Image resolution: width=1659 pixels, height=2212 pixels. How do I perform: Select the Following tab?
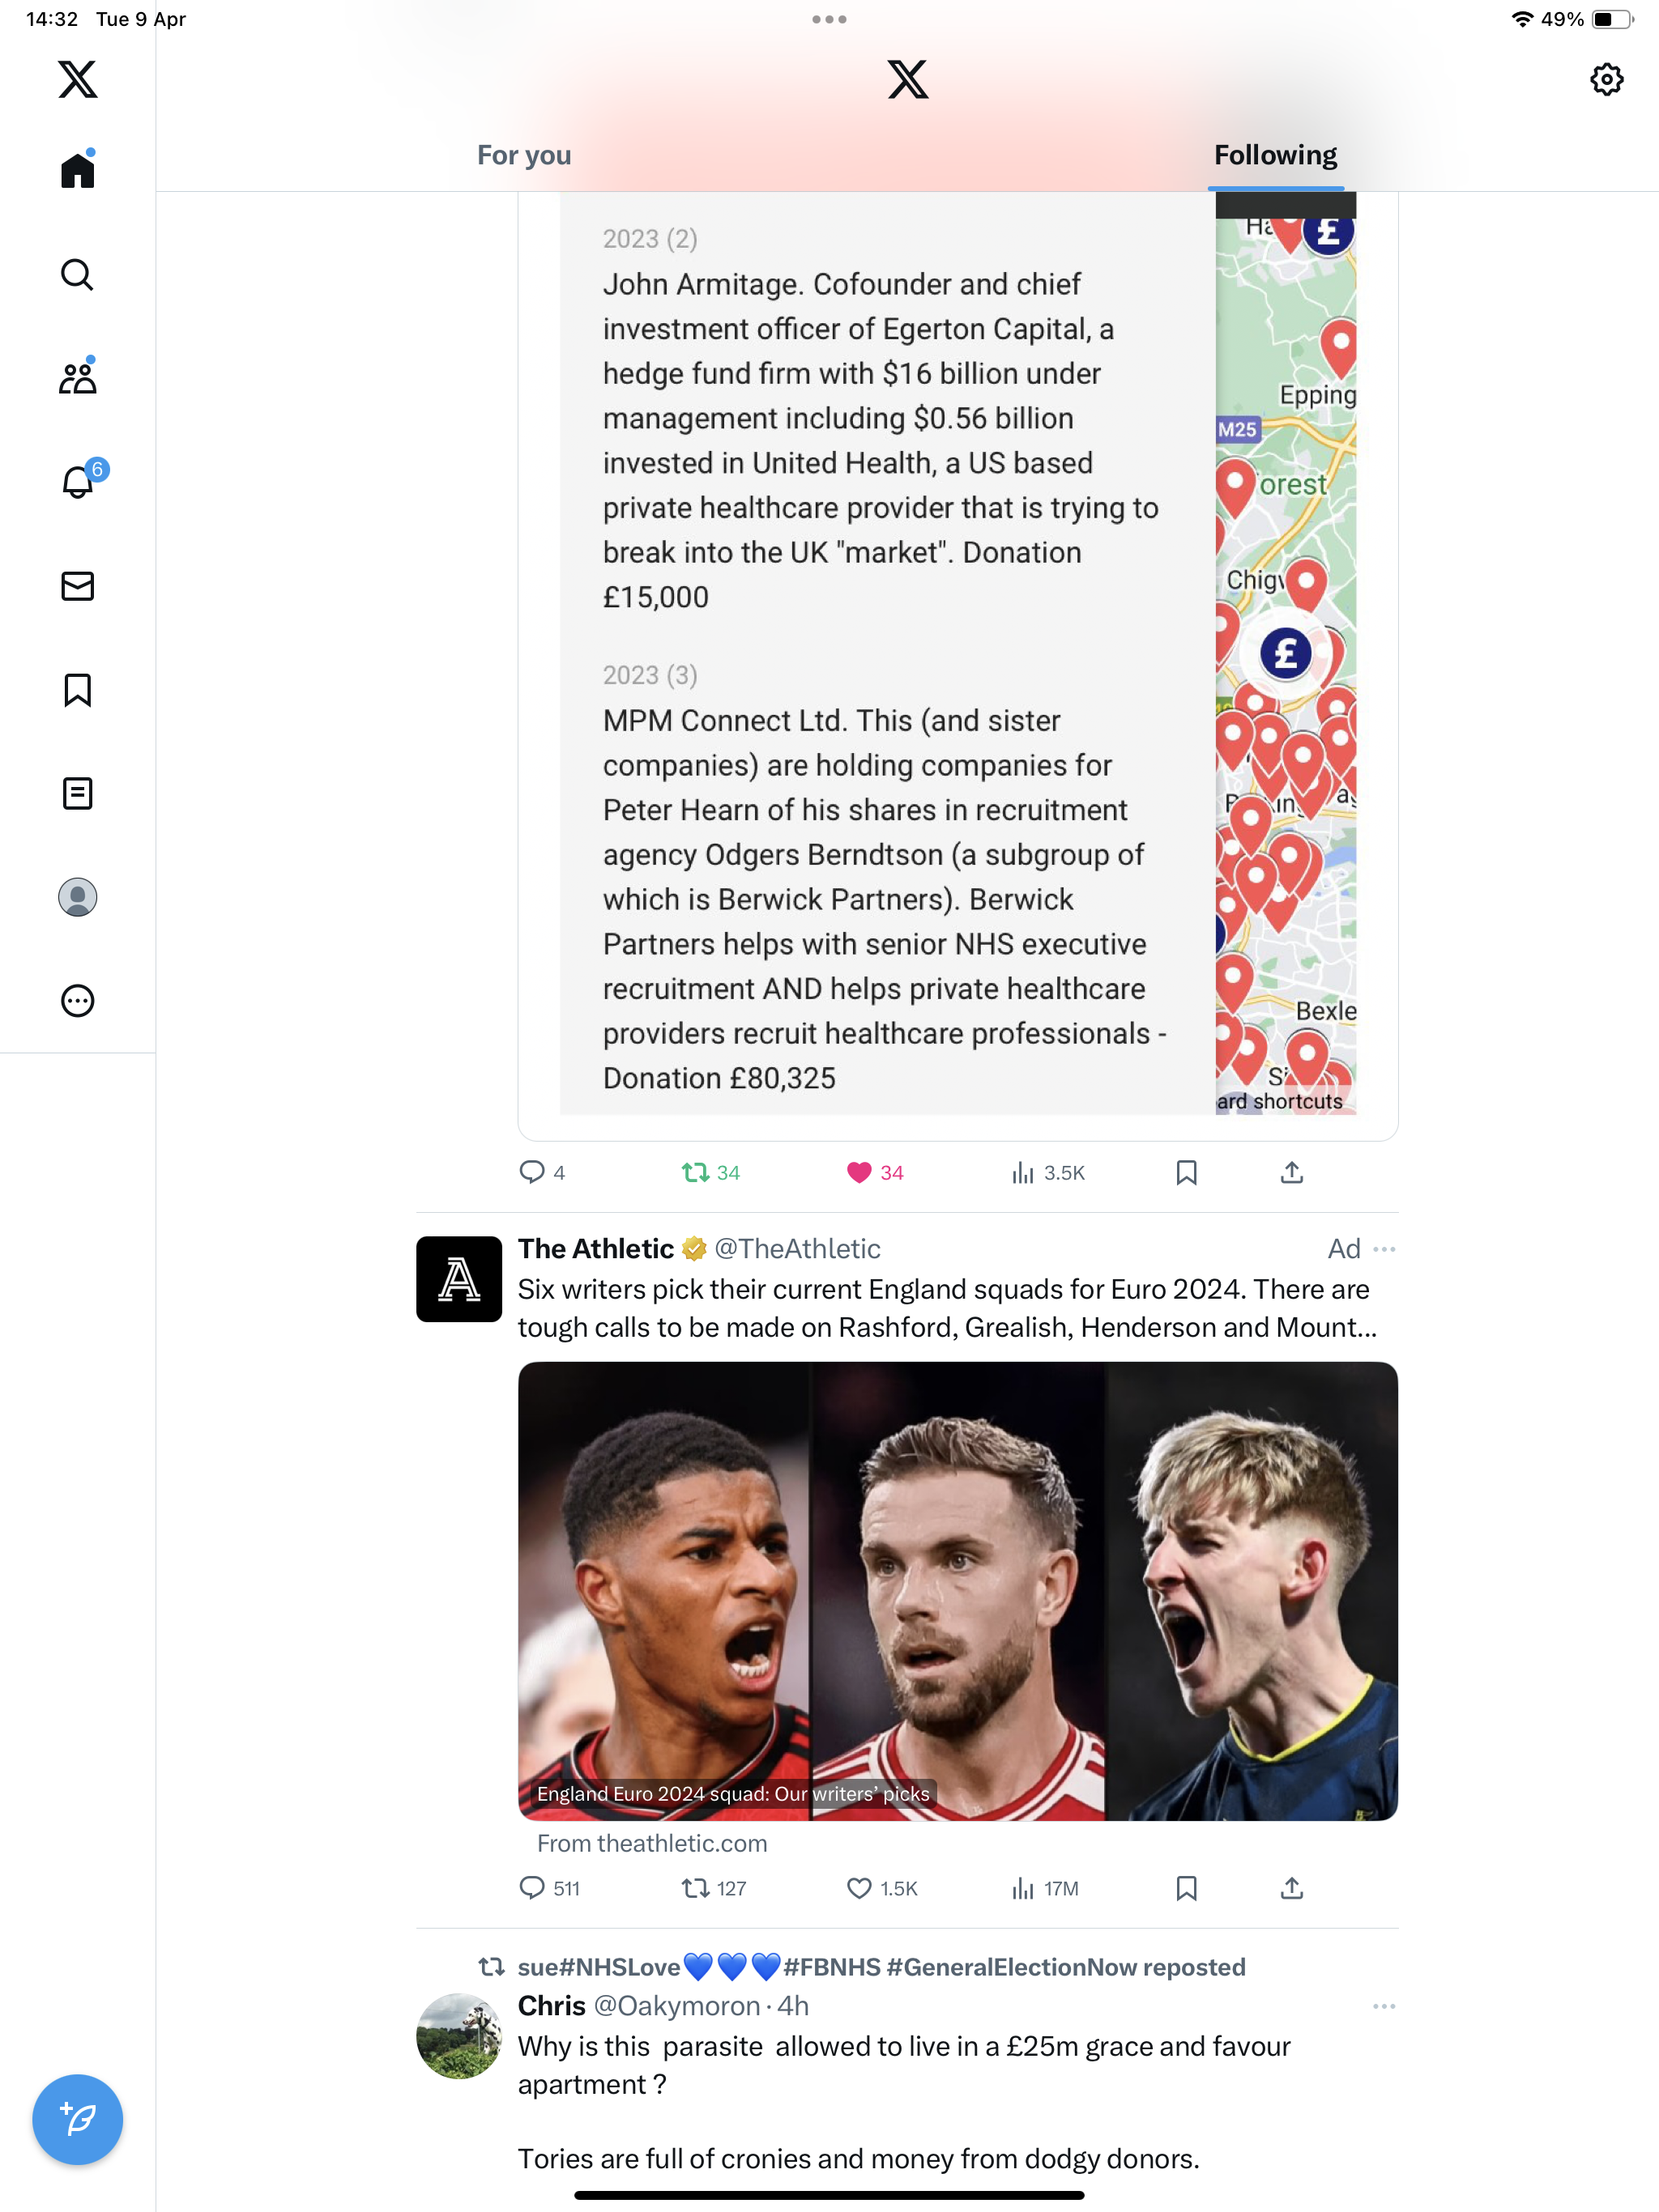coord(1276,155)
